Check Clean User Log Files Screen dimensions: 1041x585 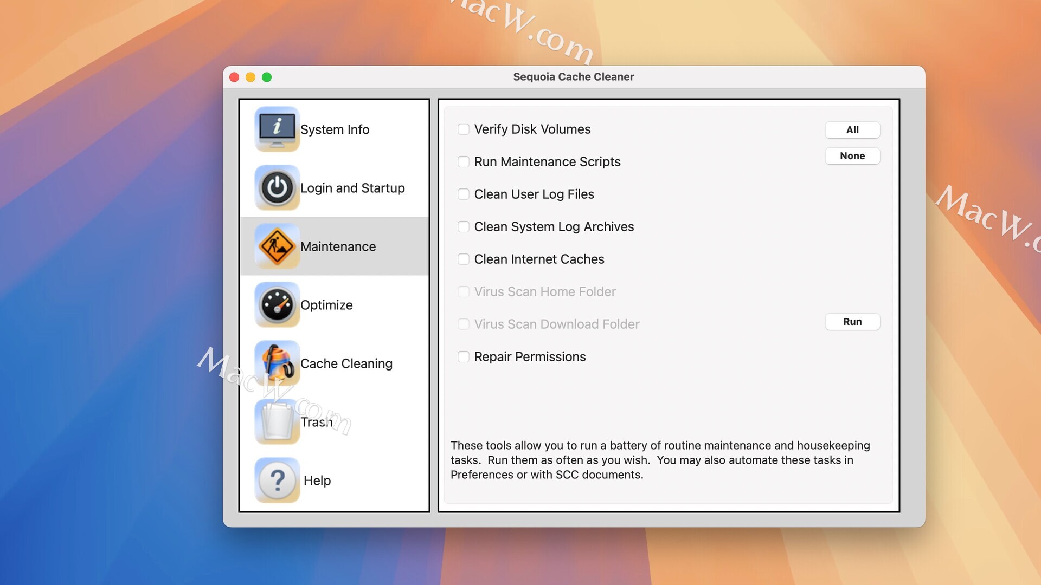(464, 194)
